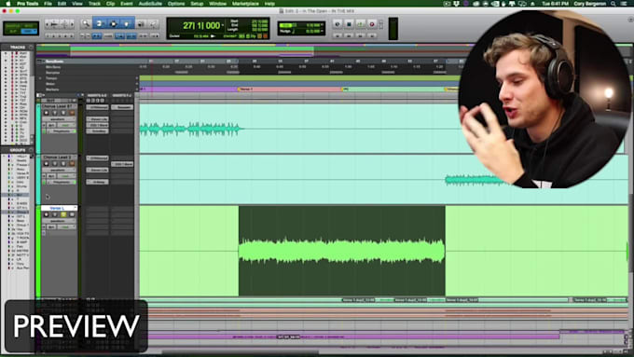Click the transport Fast Forward button
634x357 pixels.
point(360,35)
